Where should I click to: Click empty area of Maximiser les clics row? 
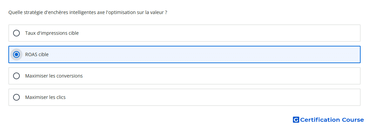pyautogui.click(x=212, y=97)
